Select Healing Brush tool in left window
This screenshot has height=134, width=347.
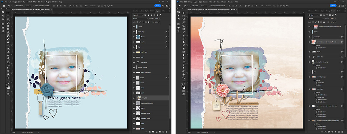[8, 36]
